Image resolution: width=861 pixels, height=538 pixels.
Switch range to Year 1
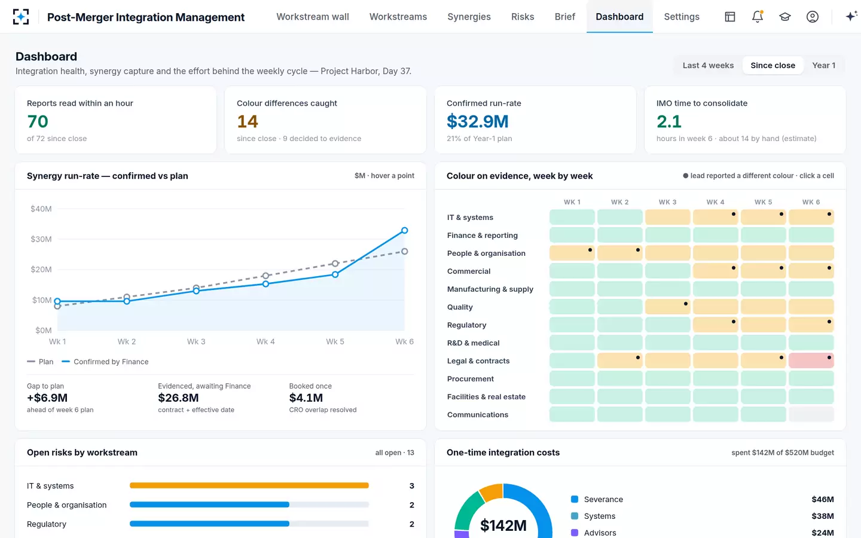click(x=824, y=65)
